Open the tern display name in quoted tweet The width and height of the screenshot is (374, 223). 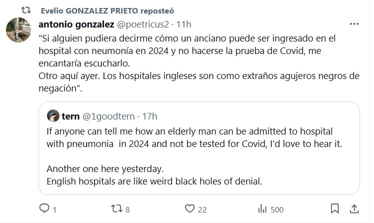pyautogui.click(x=70, y=116)
